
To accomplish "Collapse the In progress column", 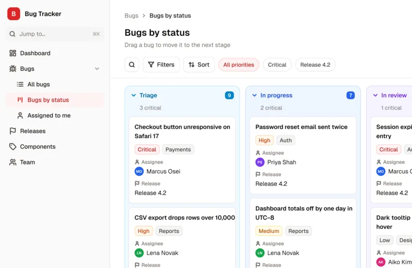I will (x=254, y=95).
